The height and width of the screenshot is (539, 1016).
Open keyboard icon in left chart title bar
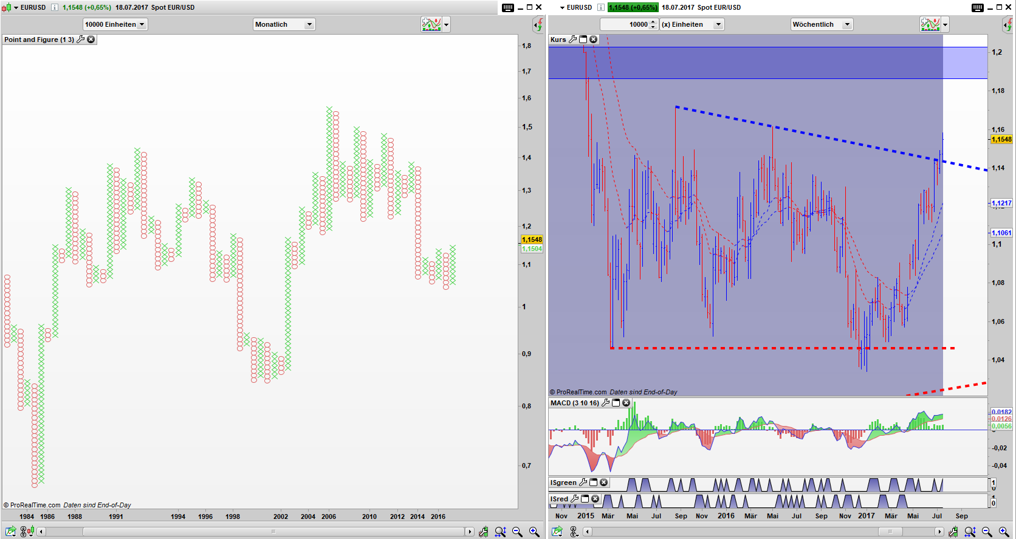pyautogui.click(x=508, y=7)
